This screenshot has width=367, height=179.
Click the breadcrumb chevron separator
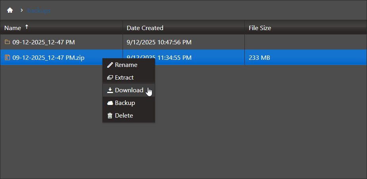click(22, 10)
